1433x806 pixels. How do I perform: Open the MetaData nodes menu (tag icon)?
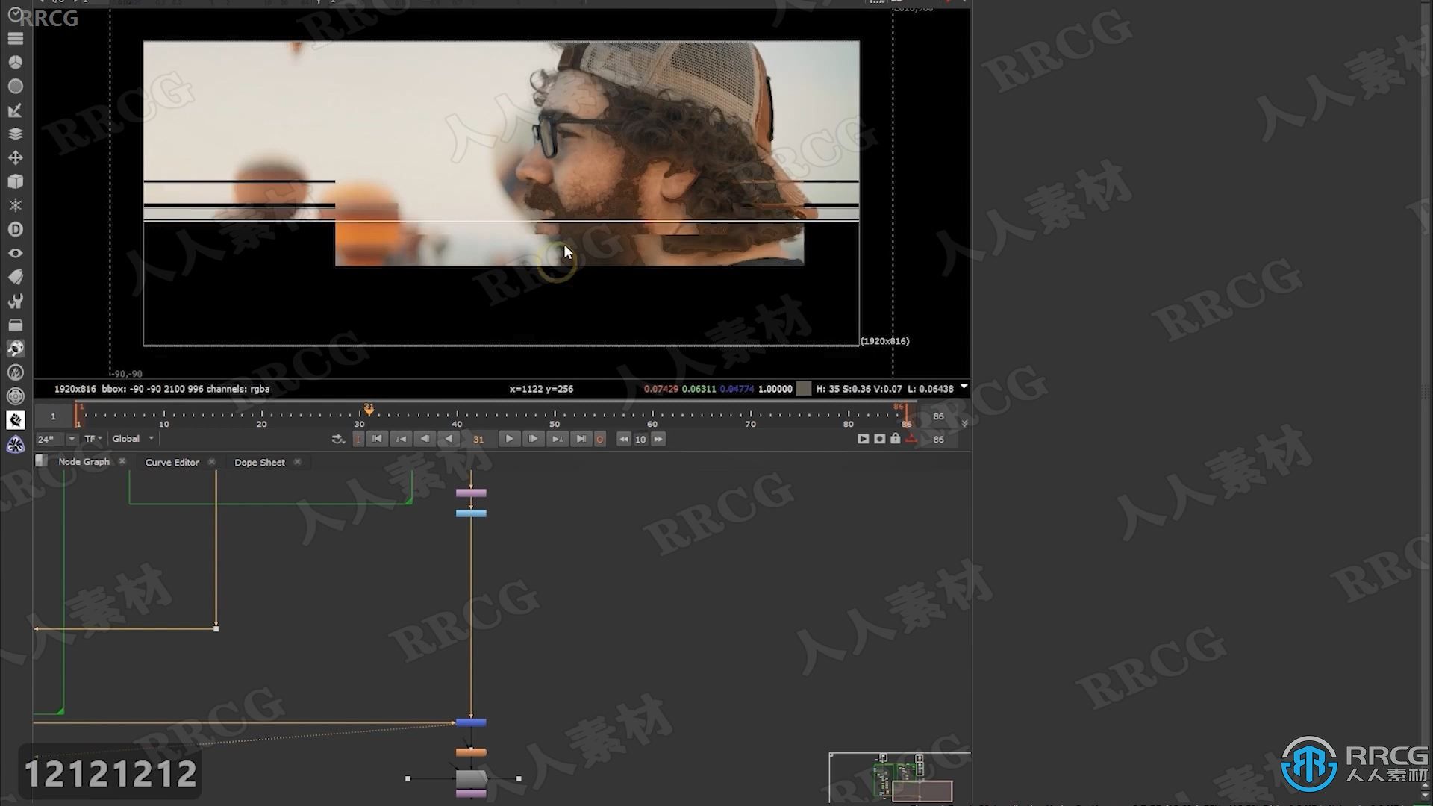pos(15,277)
